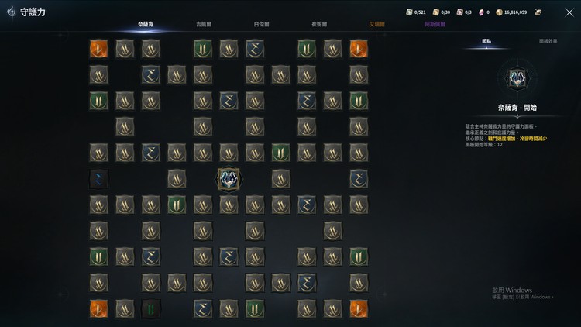Click the item icon showing 0/3

pyautogui.click(x=460, y=12)
